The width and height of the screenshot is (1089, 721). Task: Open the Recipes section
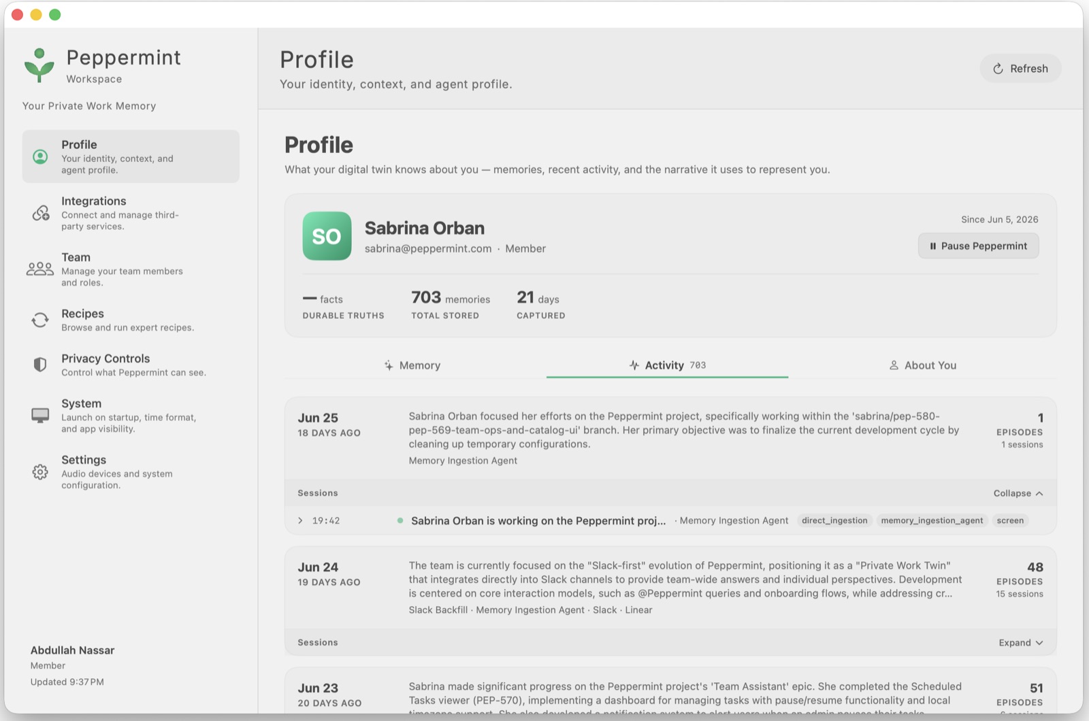click(131, 320)
